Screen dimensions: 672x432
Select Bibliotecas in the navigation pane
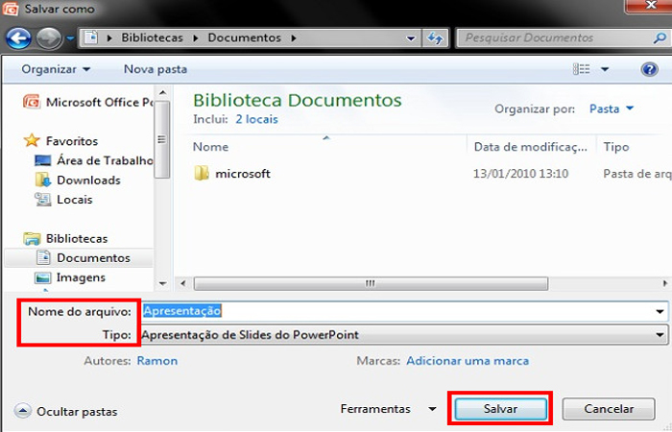pos(65,238)
